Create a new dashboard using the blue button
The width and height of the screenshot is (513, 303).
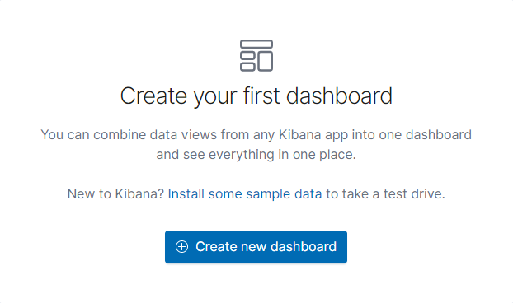click(x=256, y=247)
